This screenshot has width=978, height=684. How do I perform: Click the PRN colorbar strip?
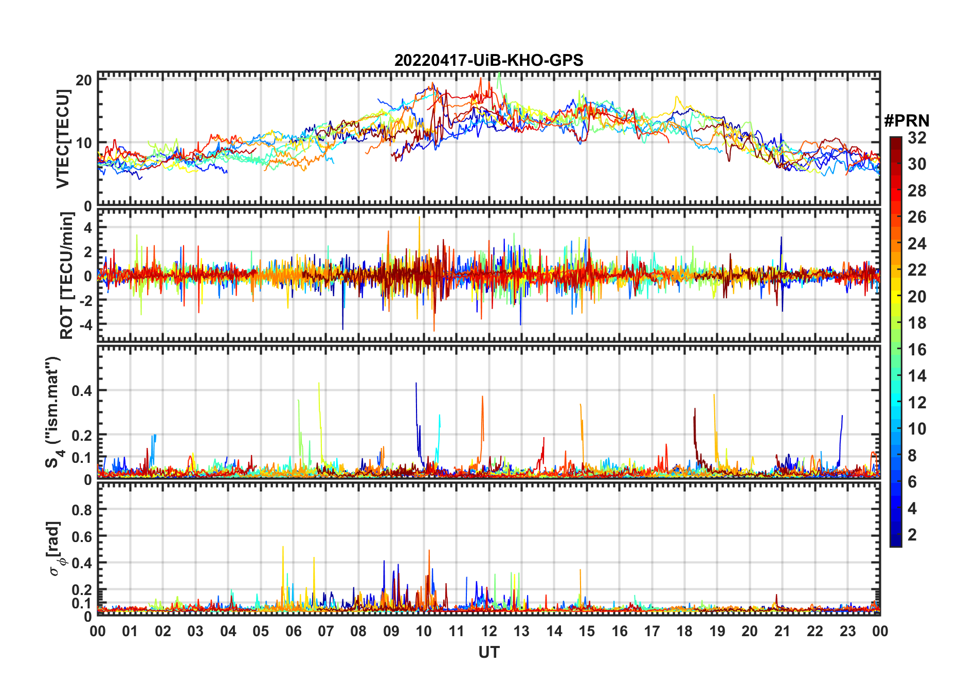[896, 341]
